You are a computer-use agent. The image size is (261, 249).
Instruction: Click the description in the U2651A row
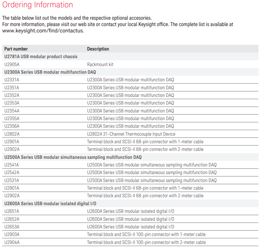tap(131, 211)
